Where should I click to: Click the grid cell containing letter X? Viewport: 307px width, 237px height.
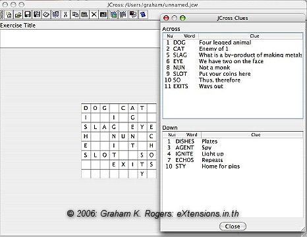[x=123, y=165]
